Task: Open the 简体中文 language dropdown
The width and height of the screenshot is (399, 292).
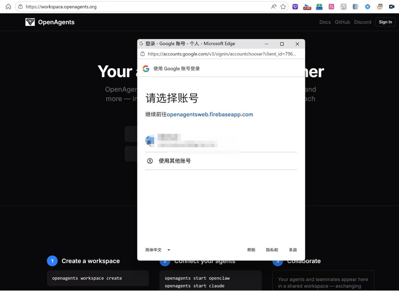Action: click(x=158, y=250)
